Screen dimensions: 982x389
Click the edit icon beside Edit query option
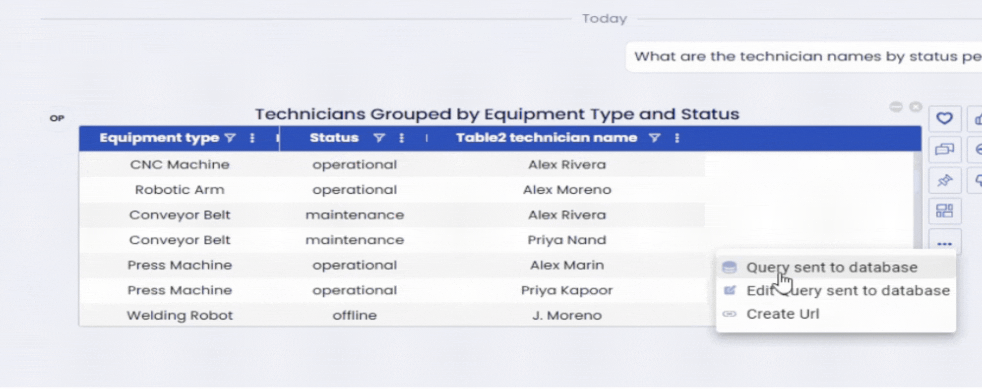point(729,290)
